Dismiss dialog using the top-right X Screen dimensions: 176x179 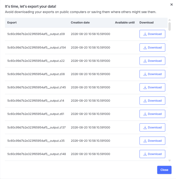pos(171,5)
